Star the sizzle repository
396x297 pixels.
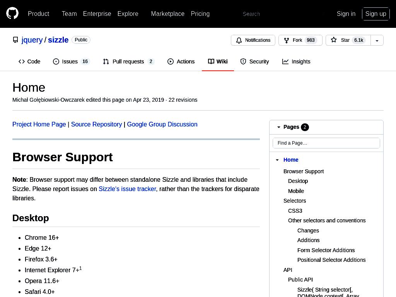point(348,40)
